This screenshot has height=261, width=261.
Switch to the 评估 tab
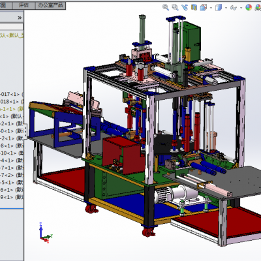(23, 5)
